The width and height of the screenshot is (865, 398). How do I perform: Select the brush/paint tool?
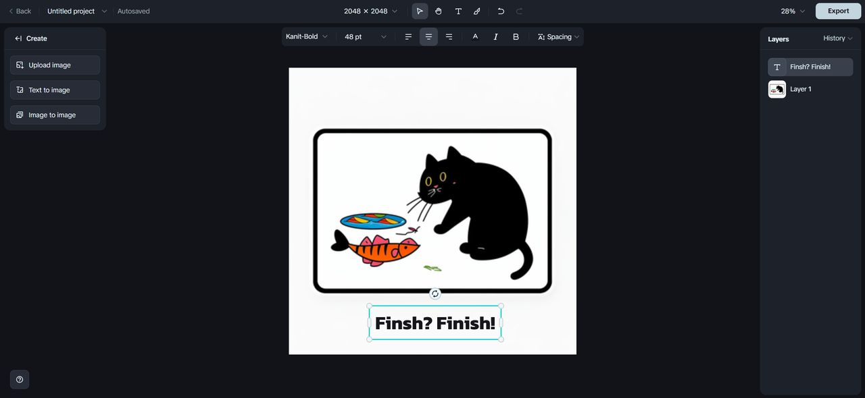[x=477, y=11]
